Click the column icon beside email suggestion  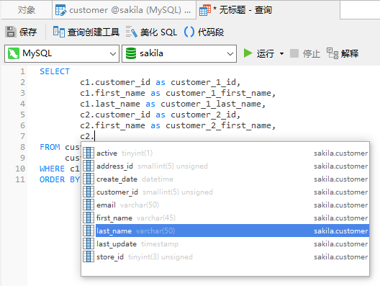pyautogui.click(x=89, y=205)
